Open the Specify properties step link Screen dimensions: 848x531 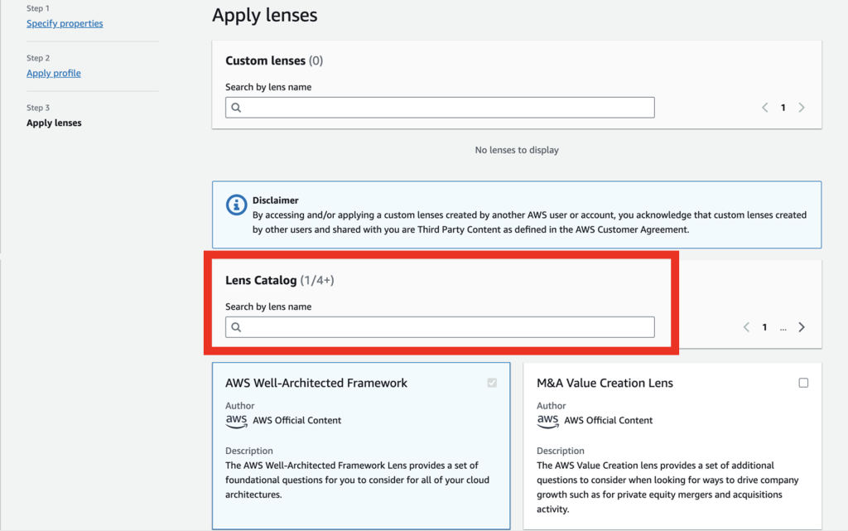tap(65, 23)
